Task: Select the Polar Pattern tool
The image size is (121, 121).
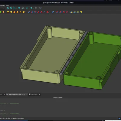Action: coord(78,12)
